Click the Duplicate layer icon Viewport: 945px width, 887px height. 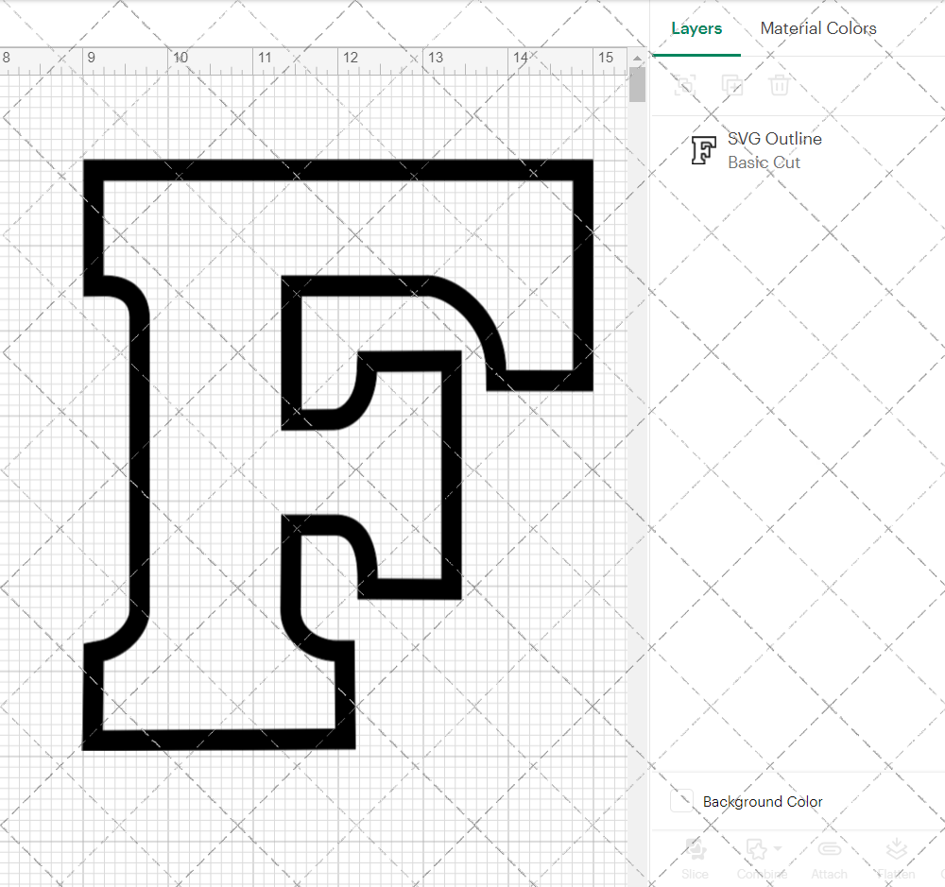731,85
